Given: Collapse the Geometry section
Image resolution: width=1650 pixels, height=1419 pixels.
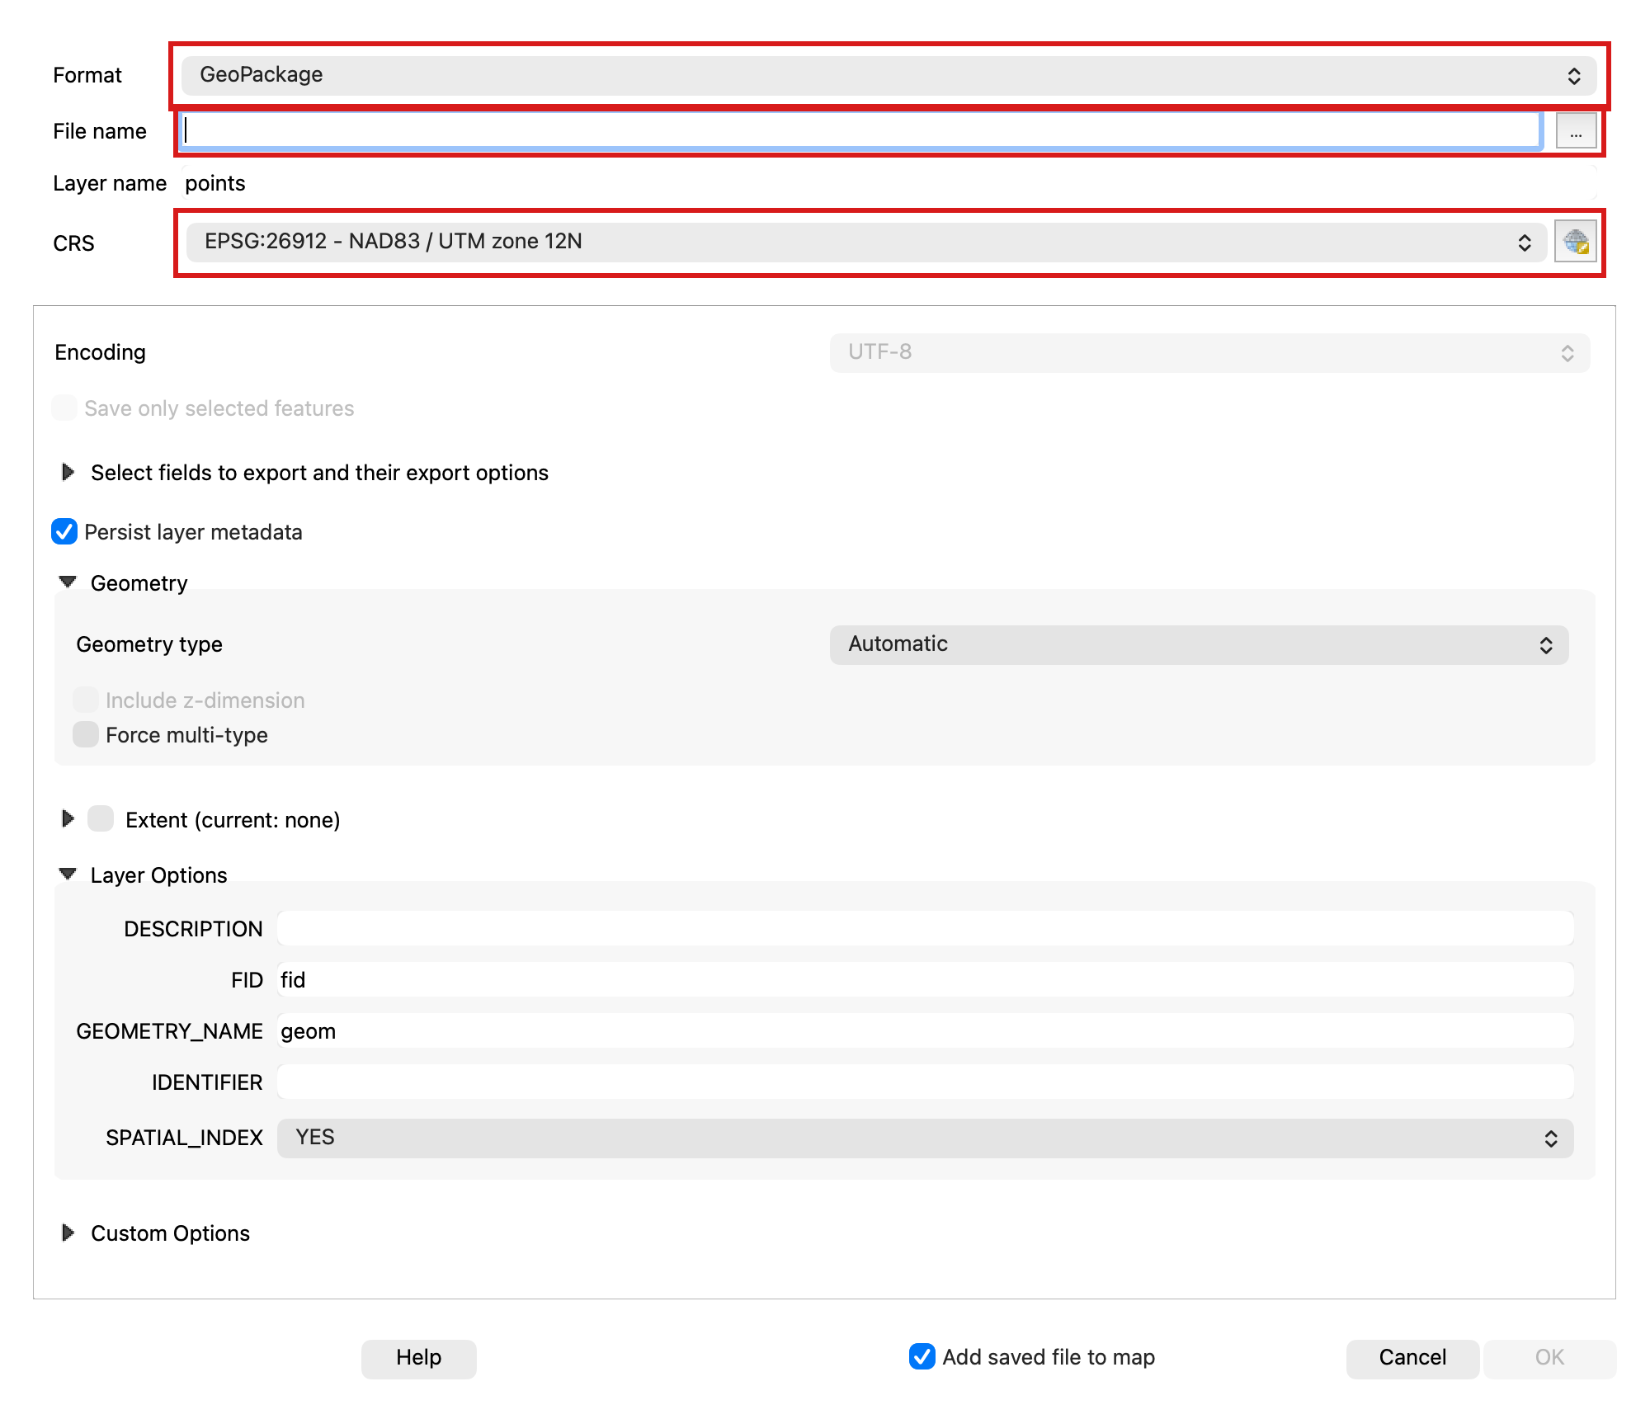Looking at the screenshot, I should (x=68, y=582).
